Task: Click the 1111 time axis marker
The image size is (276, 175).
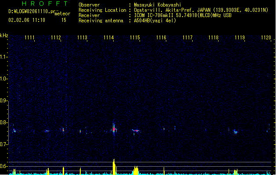Action: coord(29,38)
